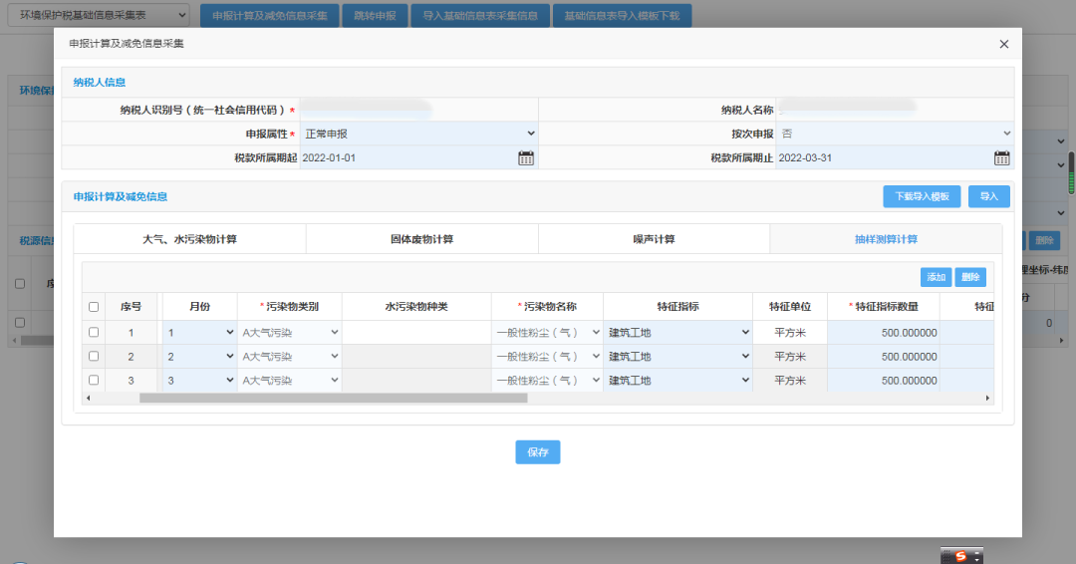Toggle the select-all checkbox in table header

(x=94, y=307)
